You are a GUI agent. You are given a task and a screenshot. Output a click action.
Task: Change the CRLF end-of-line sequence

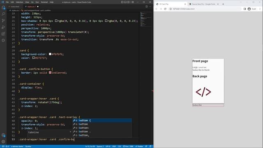[x=114, y=146]
